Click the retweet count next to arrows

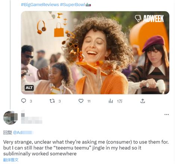[60, 101]
